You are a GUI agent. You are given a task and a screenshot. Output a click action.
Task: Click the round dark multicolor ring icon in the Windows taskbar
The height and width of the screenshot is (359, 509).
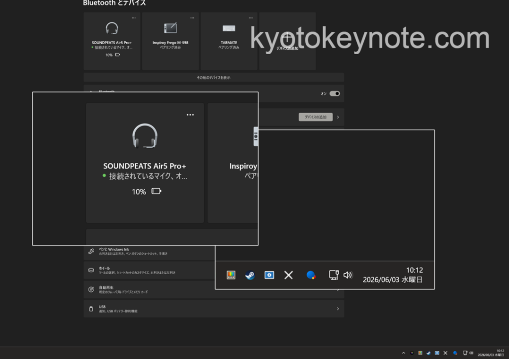click(x=412, y=353)
